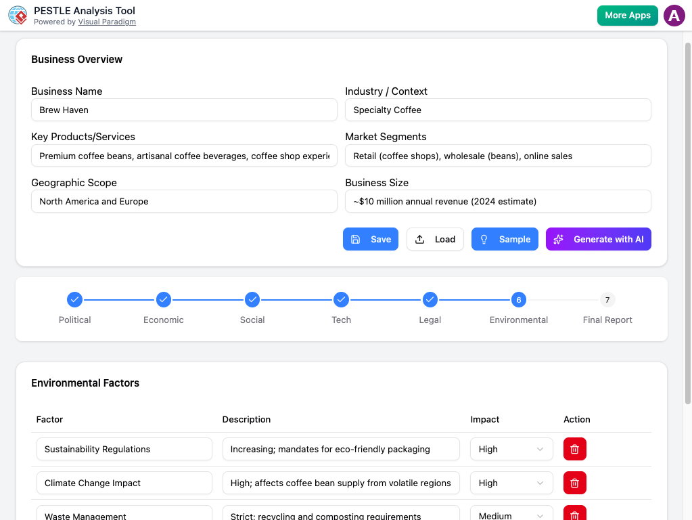Click the Business Name input field
692x520 pixels.
point(183,110)
